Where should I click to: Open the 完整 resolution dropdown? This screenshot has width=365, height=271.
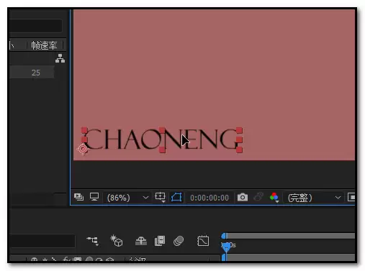point(313,198)
